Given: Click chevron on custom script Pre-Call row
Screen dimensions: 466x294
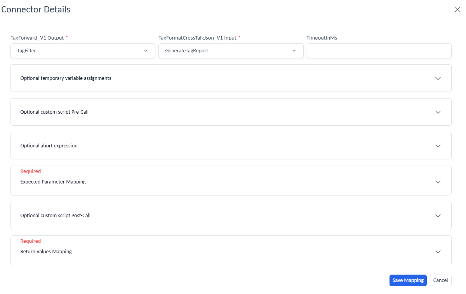Looking at the screenshot, I should pos(438,112).
